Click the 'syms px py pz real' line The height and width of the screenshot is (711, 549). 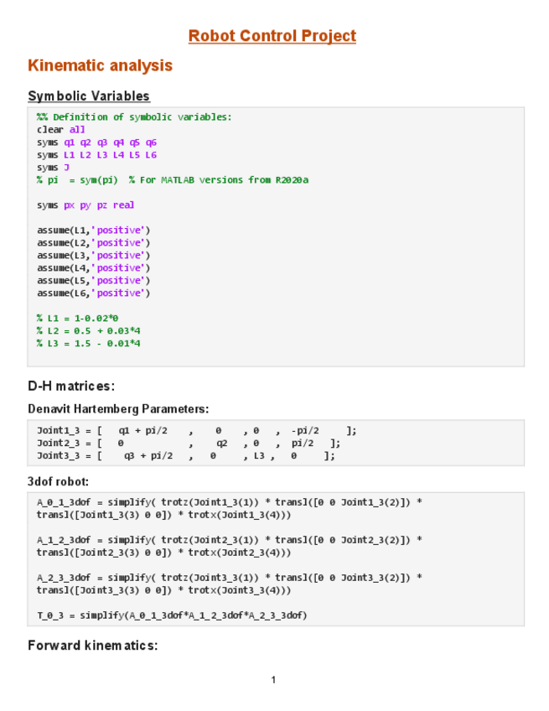coord(85,205)
